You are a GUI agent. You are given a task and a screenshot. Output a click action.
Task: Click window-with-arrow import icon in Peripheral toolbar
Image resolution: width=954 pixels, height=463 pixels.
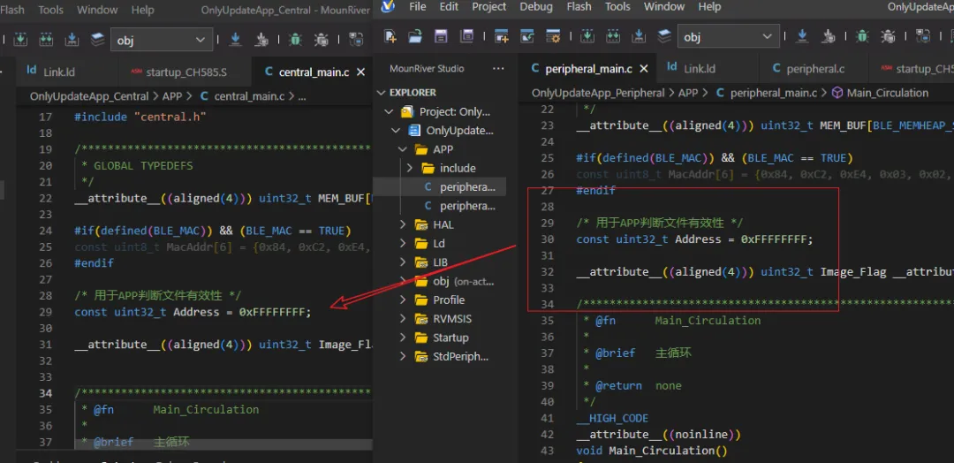[x=526, y=36]
